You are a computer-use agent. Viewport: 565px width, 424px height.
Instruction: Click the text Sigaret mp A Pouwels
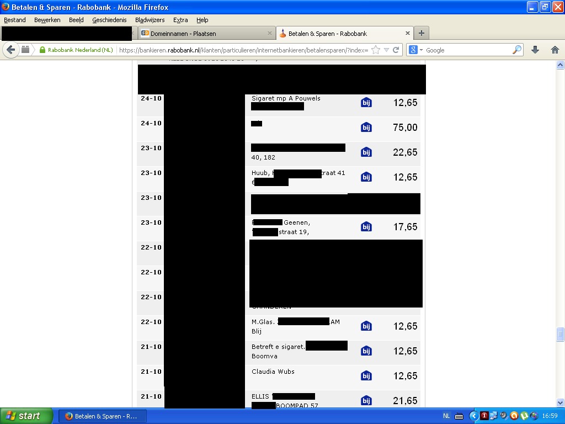pos(286,98)
